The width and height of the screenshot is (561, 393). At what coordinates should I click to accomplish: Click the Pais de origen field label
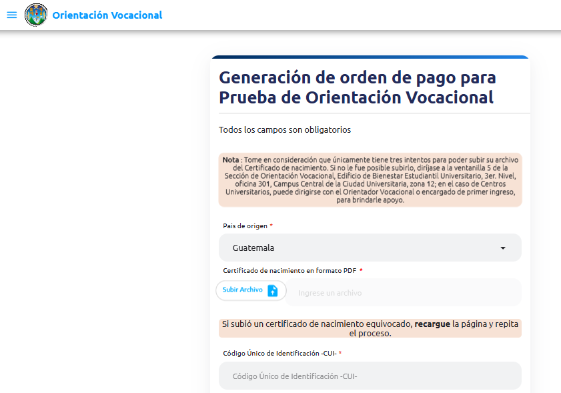pos(244,226)
